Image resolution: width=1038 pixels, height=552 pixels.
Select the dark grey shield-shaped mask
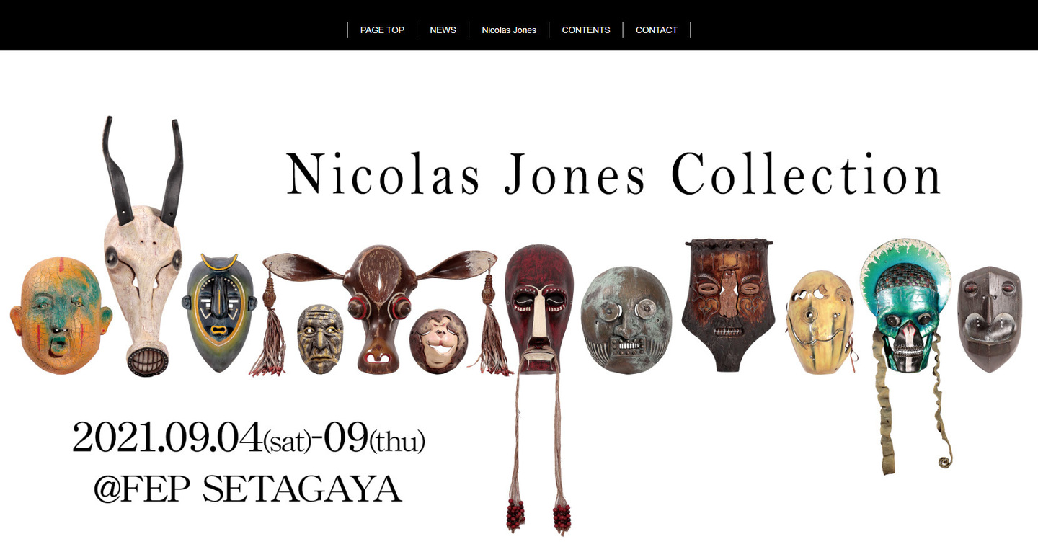point(990,319)
